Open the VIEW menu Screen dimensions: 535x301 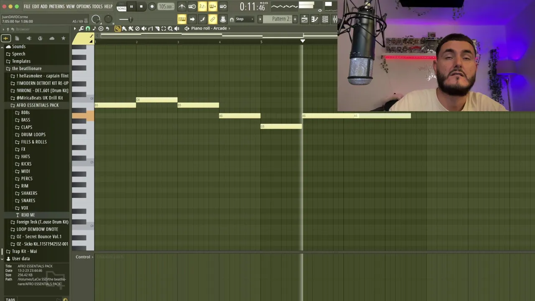70,6
